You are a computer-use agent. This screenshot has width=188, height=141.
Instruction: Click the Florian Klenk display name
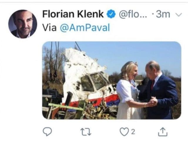point(73,14)
